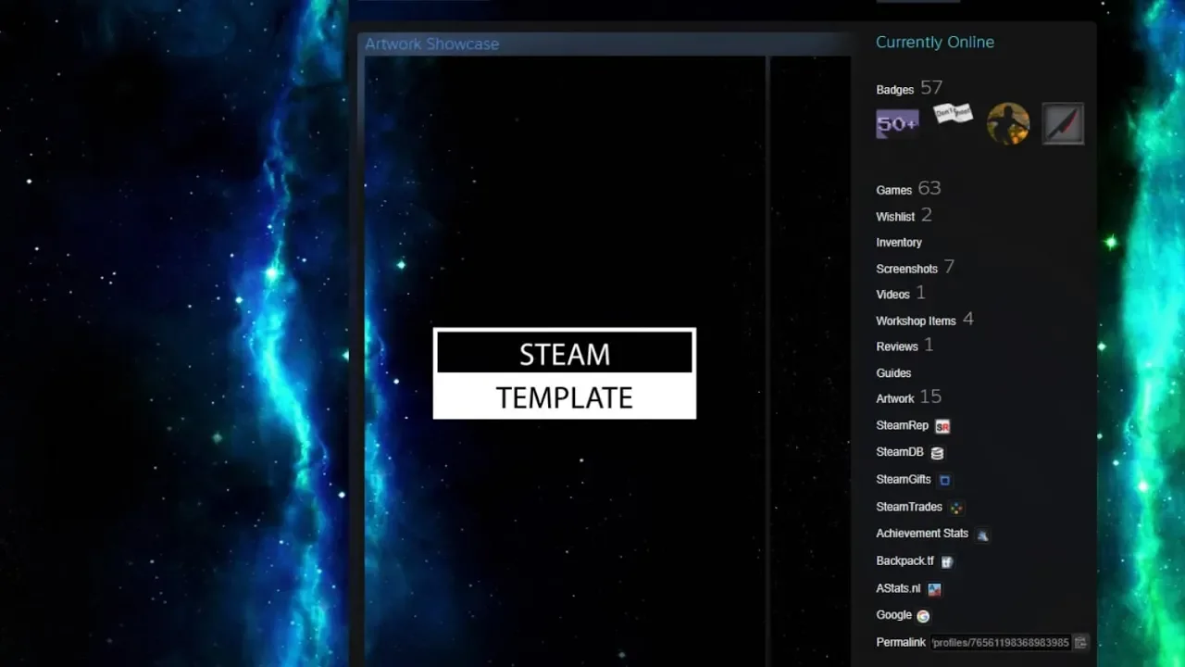Viewport: 1185px width, 667px height.
Task: Open the SteamDB text link
Action: pyautogui.click(x=900, y=452)
